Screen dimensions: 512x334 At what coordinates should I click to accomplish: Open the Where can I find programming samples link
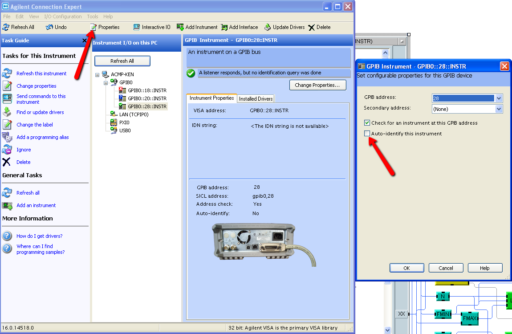tap(41, 249)
